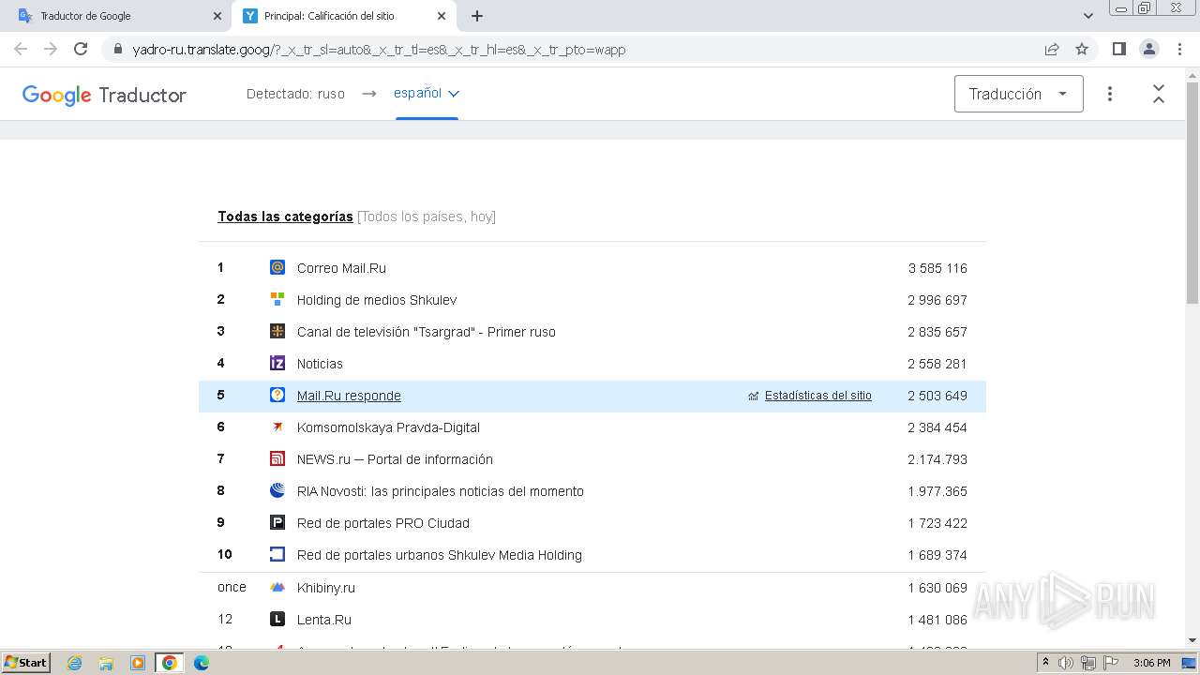Click the Red de portales urbanos Shkulev title
Viewport: 1200px width, 675px height.
(440, 555)
